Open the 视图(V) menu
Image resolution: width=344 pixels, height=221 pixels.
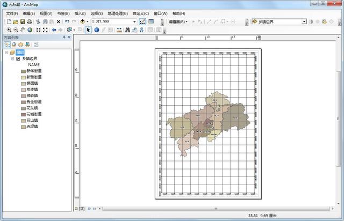[x=46, y=13]
